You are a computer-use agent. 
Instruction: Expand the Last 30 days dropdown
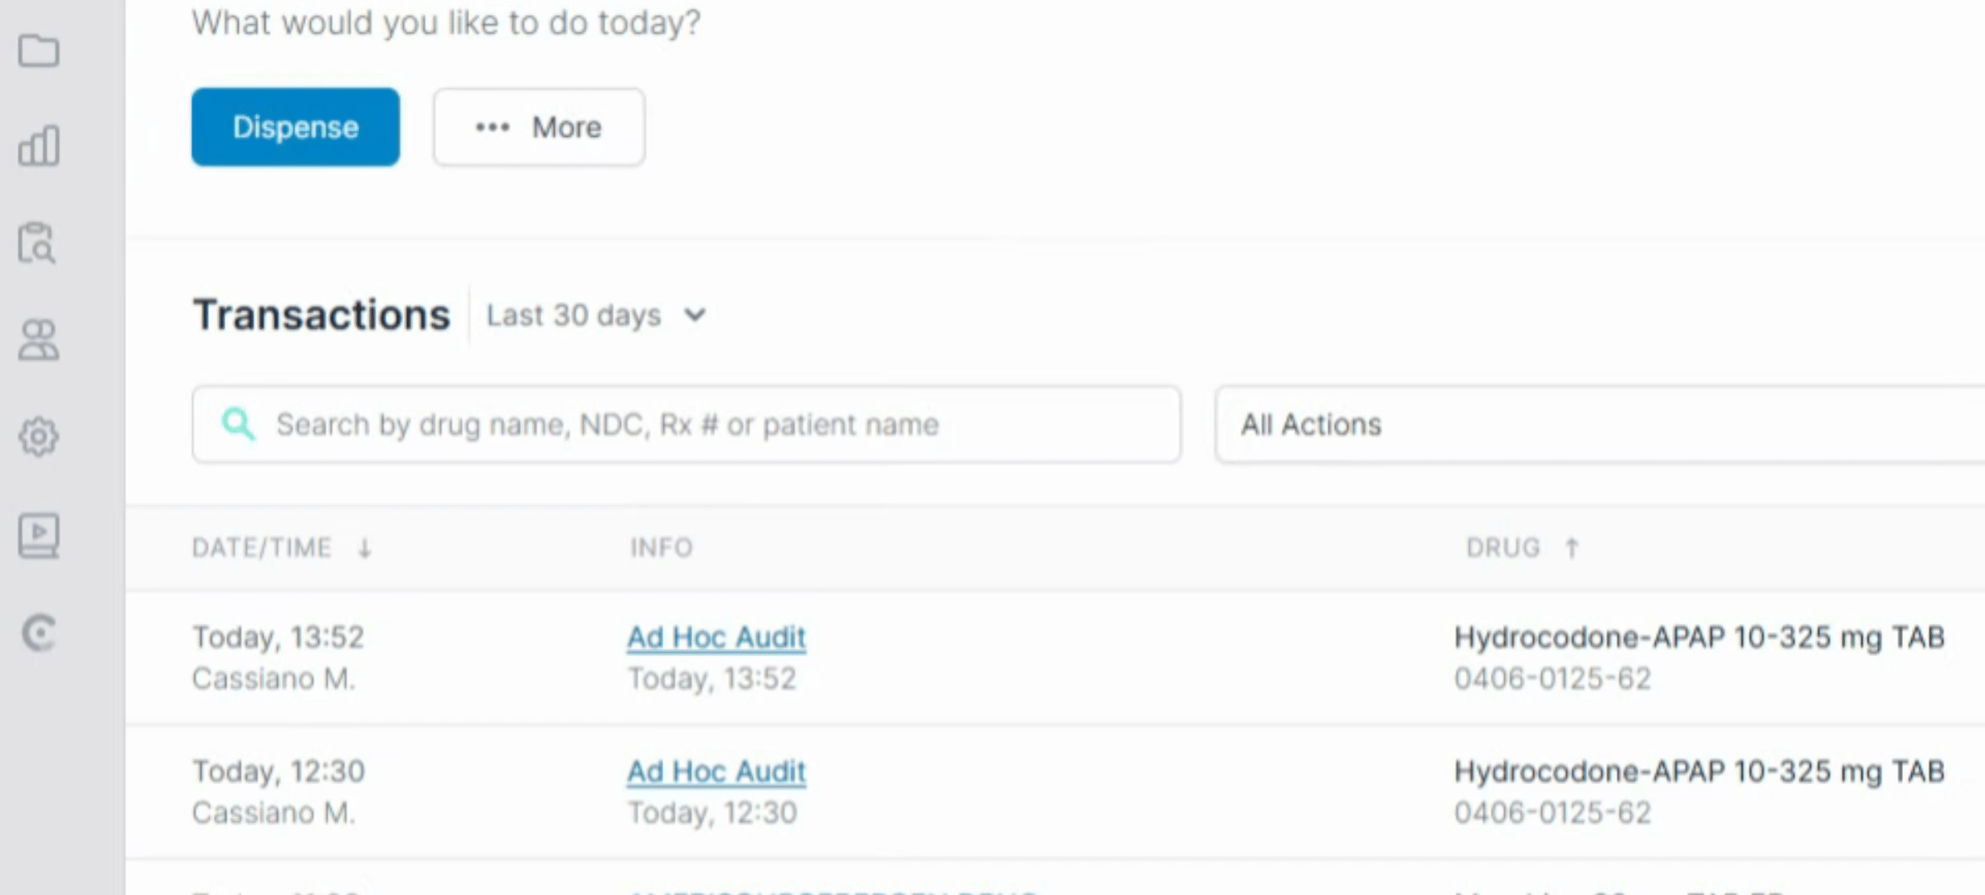[x=595, y=315]
